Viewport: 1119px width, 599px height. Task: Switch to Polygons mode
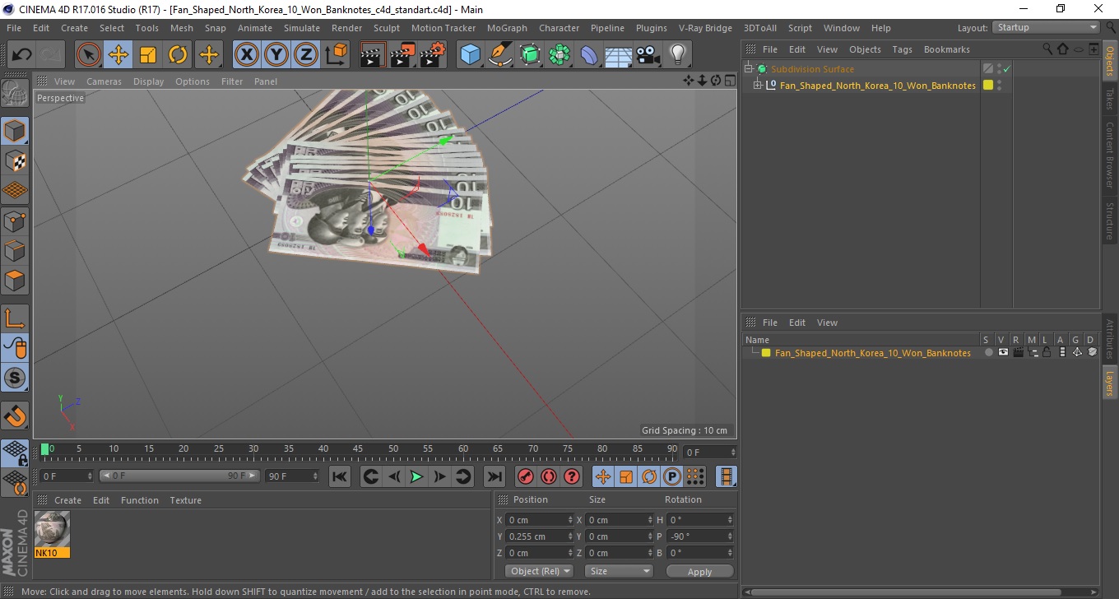click(x=15, y=281)
